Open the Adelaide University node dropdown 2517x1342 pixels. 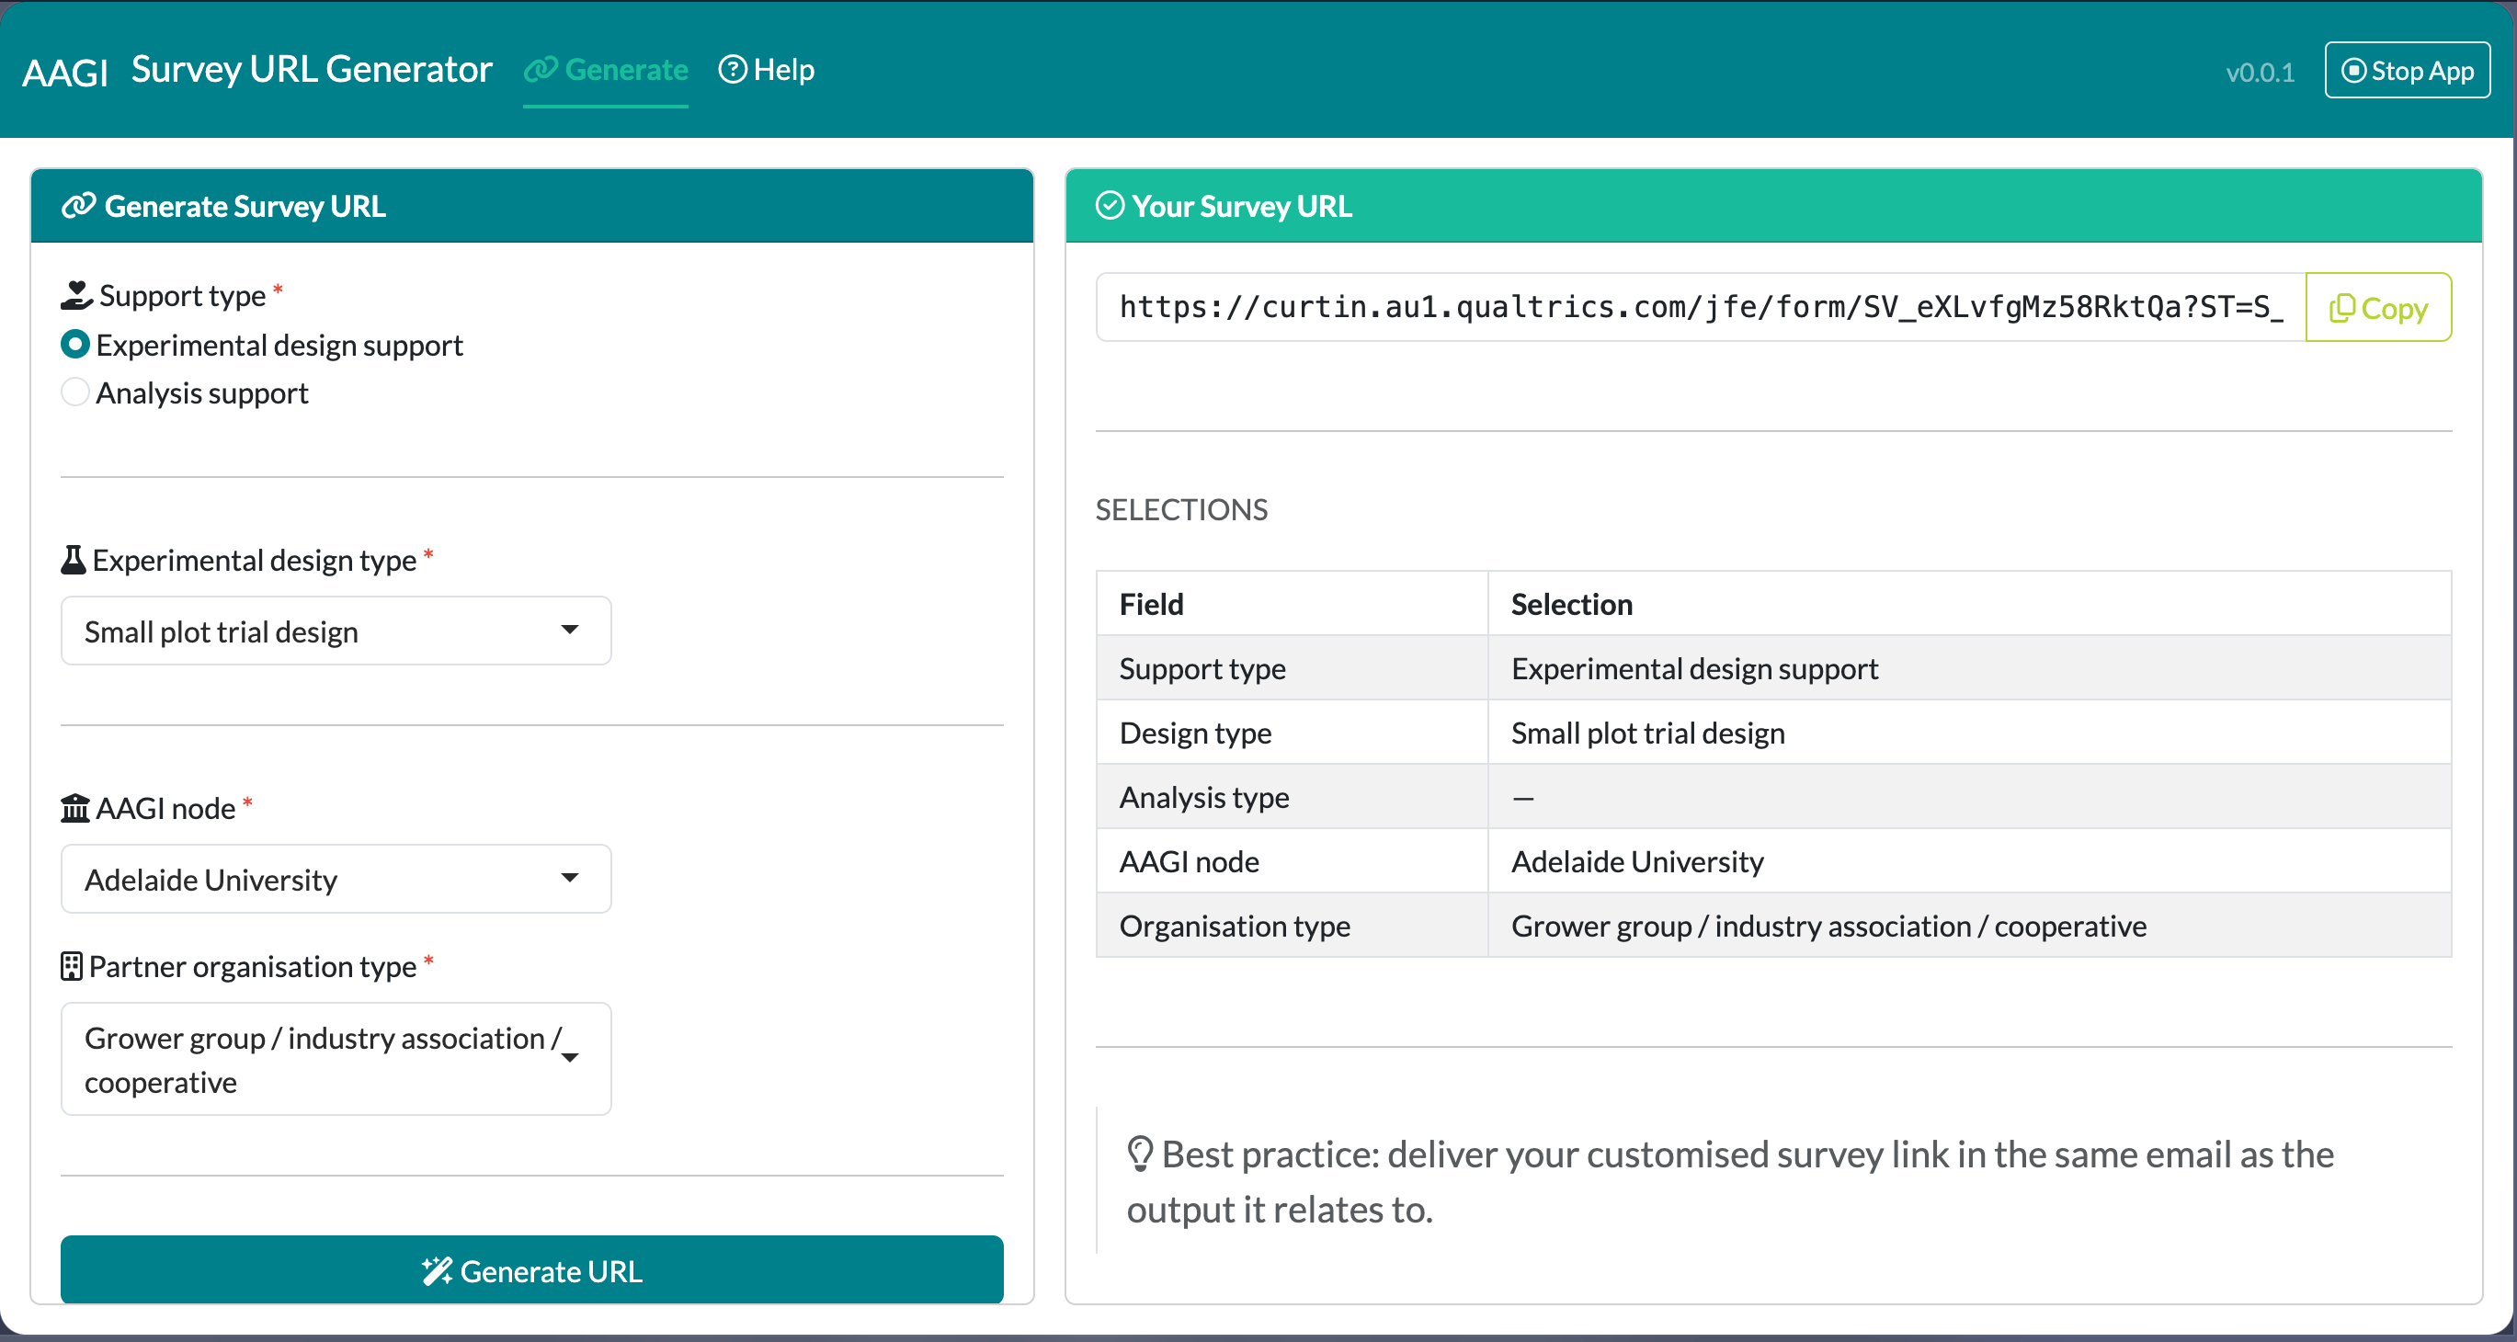coord(336,879)
